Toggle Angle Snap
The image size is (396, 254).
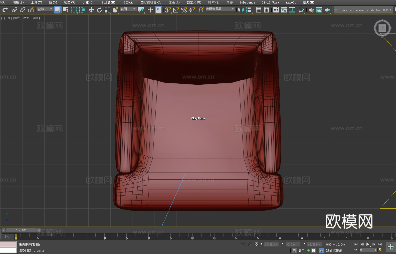coord(176,10)
